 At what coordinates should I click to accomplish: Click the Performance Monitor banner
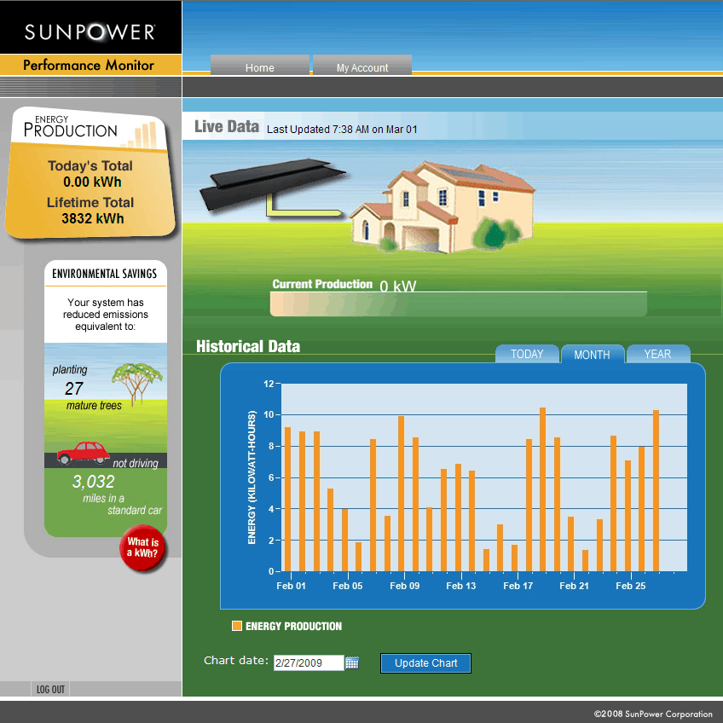pos(90,65)
